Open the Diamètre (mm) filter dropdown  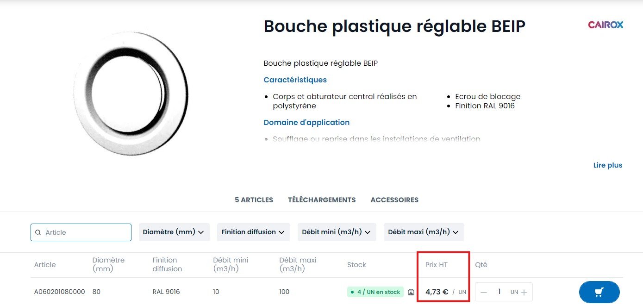tap(174, 232)
